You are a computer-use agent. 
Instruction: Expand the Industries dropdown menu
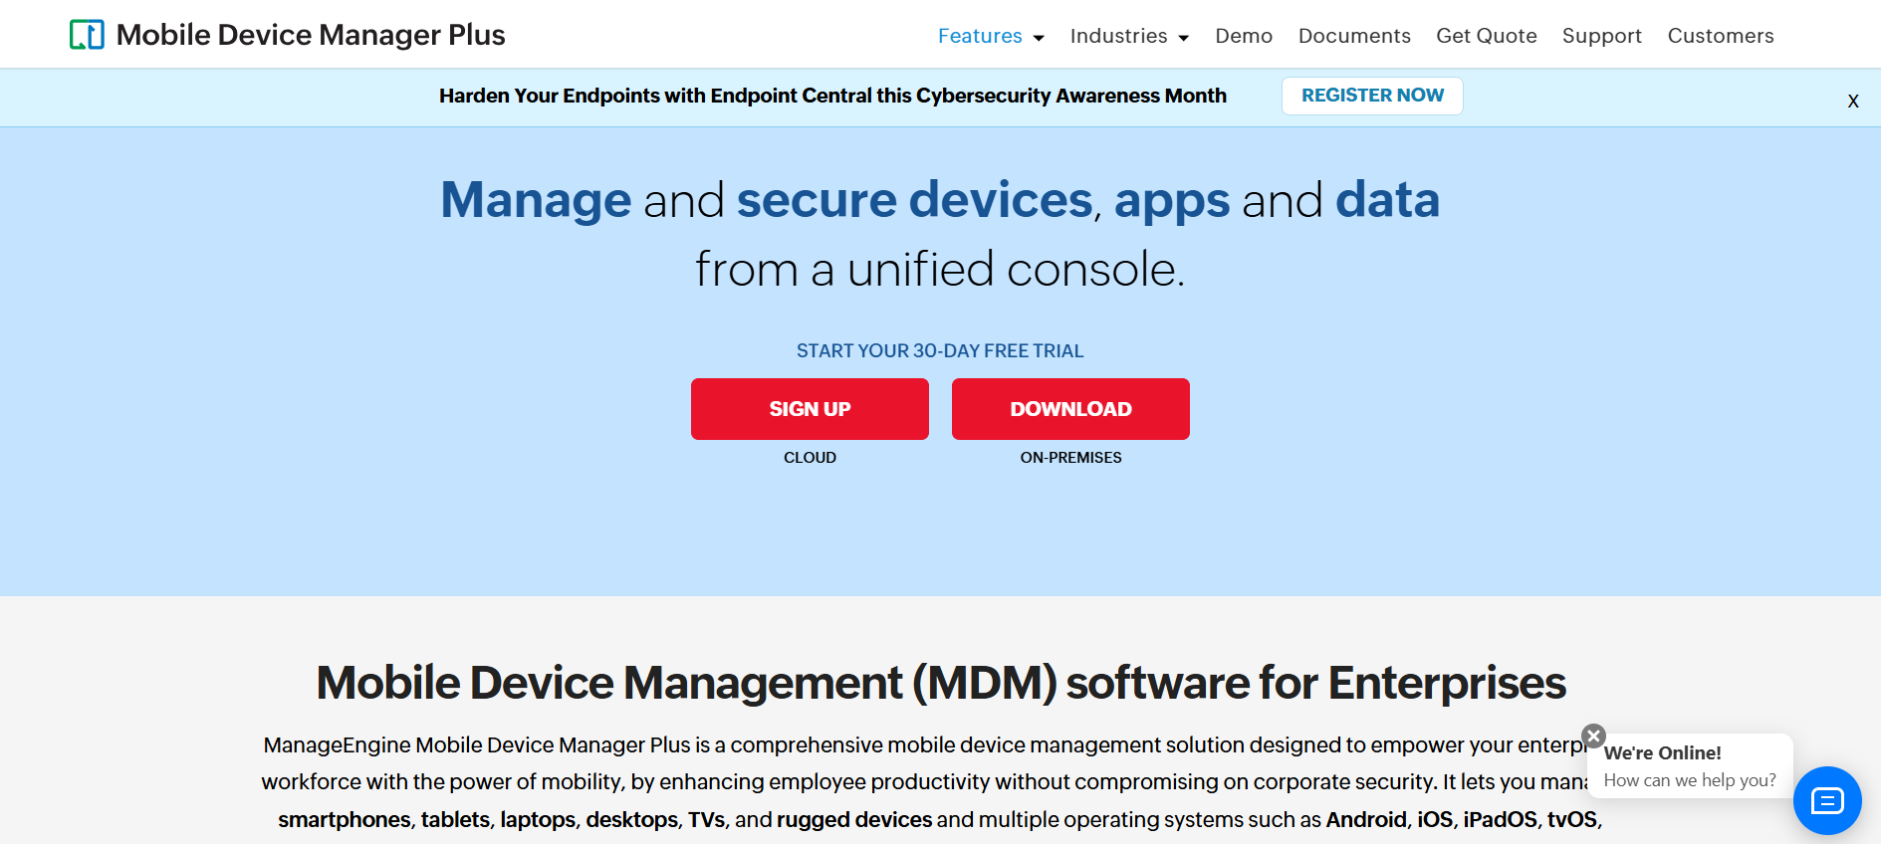click(x=1129, y=36)
